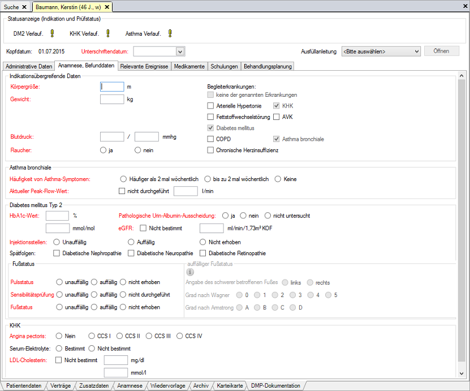The image size is (470, 391).
Task: Go to the Medikamente tab
Action: pos(189,66)
